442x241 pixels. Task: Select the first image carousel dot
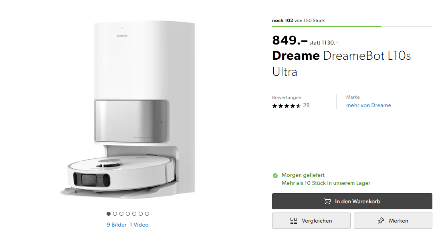(x=109, y=214)
